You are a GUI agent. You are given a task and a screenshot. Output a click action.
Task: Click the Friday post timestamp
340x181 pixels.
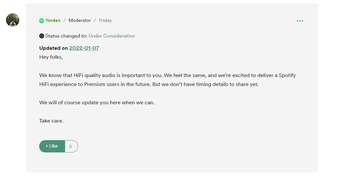point(105,21)
